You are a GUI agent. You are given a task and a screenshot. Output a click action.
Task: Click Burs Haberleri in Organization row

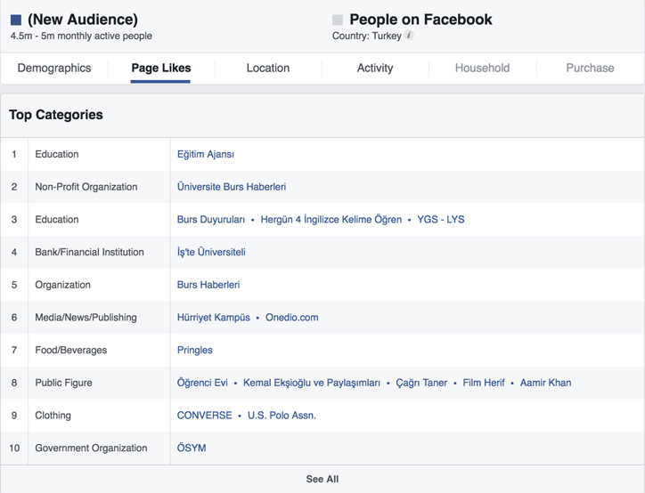tap(208, 285)
